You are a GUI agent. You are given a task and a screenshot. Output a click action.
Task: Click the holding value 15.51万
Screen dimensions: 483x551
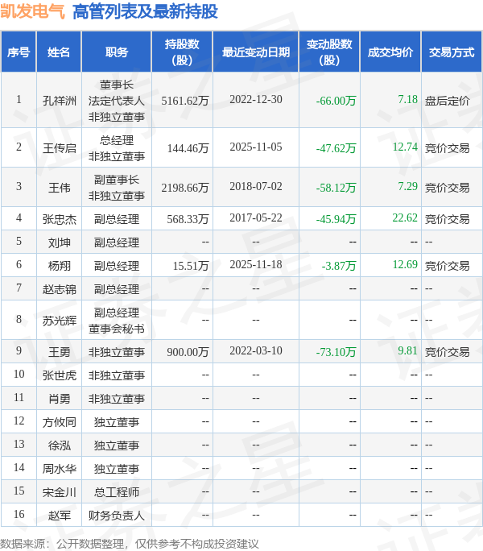click(191, 266)
